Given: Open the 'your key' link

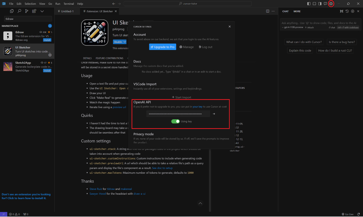Looking at the screenshot, I should click(x=197, y=107).
